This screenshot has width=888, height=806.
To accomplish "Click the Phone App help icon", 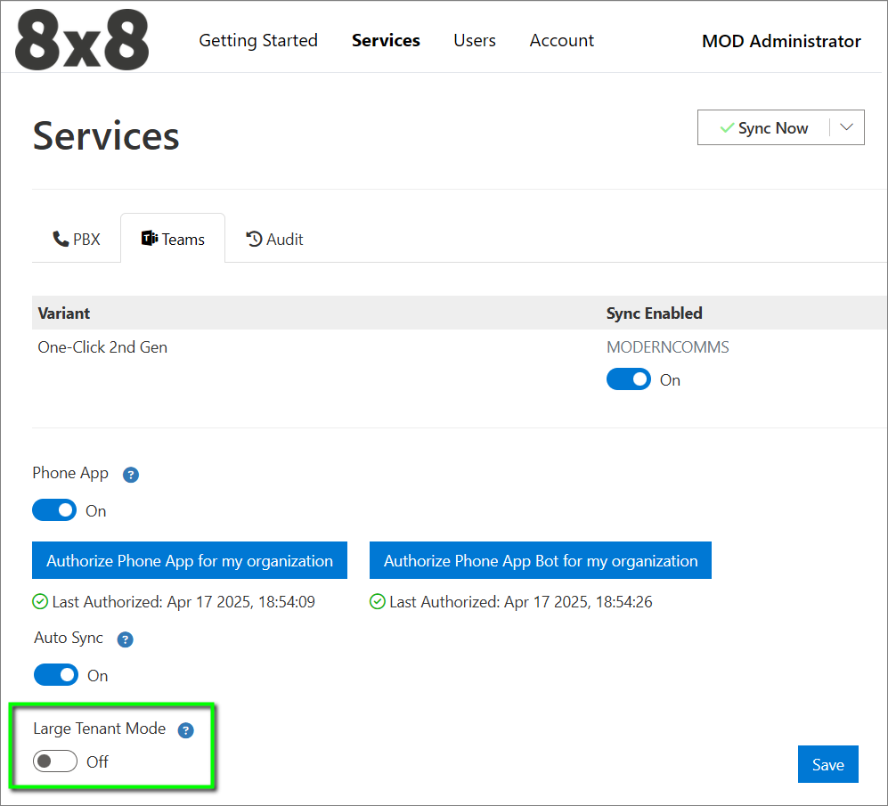I will click(131, 475).
